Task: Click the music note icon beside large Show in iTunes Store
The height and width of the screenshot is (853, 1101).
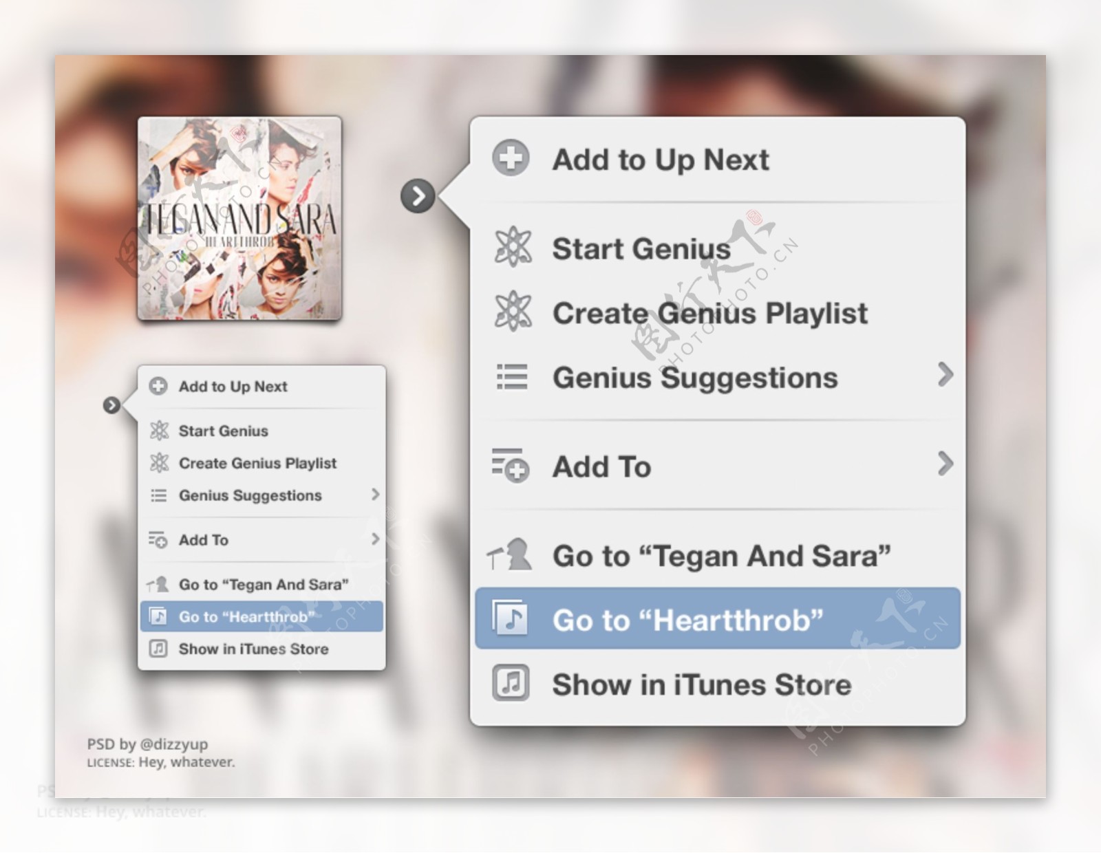Action: (x=511, y=682)
